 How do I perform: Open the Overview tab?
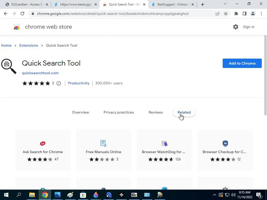(x=81, y=113)
